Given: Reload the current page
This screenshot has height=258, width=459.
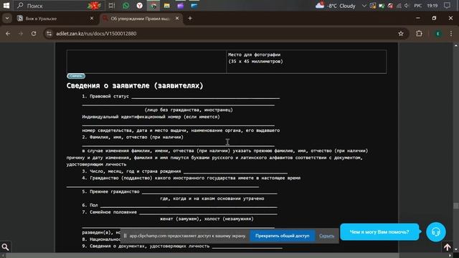Looking at the screenshot, I should (34, 34).
